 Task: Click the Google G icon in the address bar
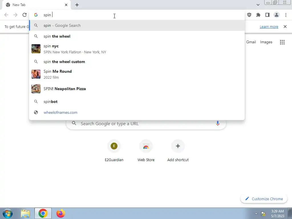(x=36, y=15)
